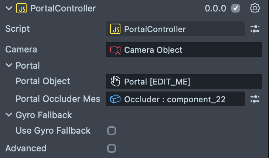This screenshot has height=158, width=269.
Task: Click the hand icon in Portal Object field
Action: pyautogui.click(x=116, y=81)
